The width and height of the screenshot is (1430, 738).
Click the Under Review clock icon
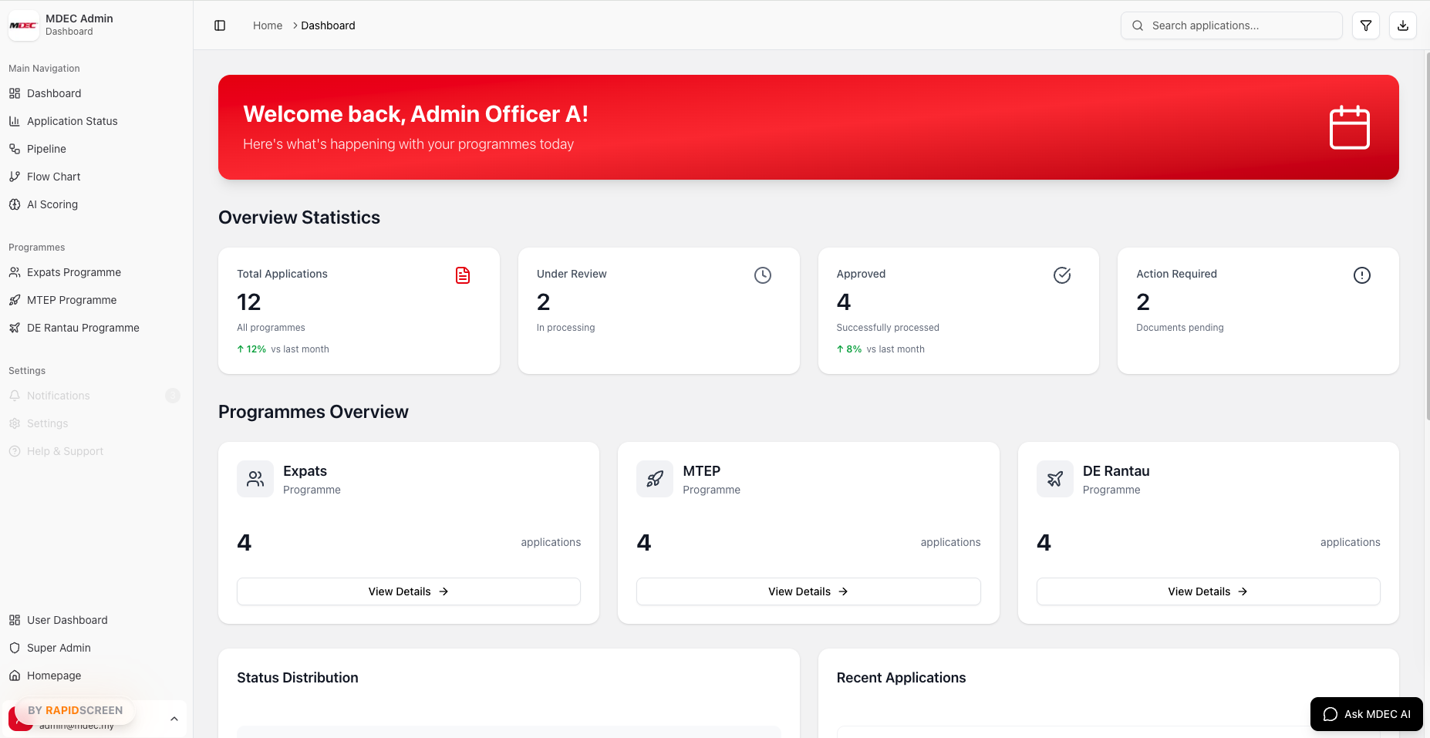(x=762, y=275)
